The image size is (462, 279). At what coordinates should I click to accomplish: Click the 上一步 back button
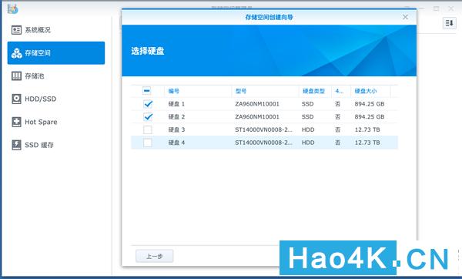pyautogui.click(x=155, y=257)
